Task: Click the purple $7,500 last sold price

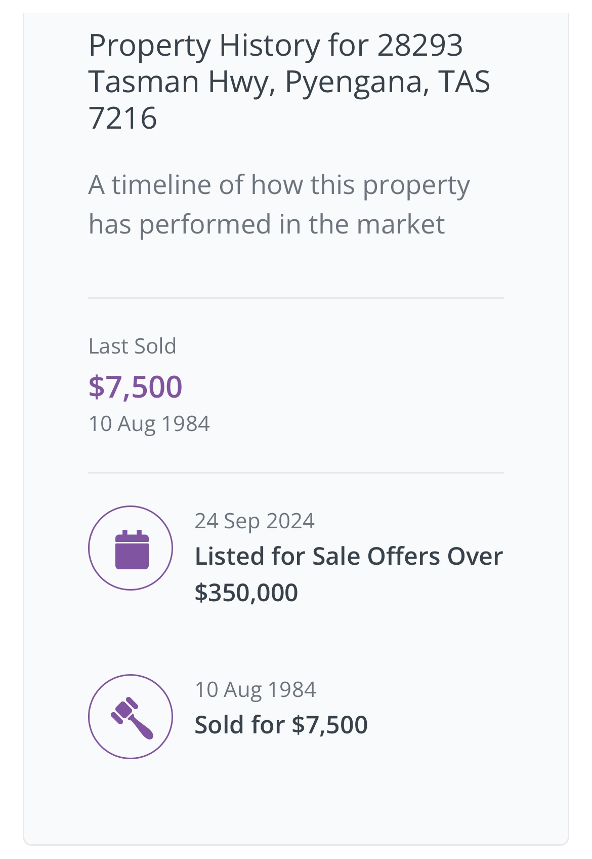Action: click(x=135, y=387)
